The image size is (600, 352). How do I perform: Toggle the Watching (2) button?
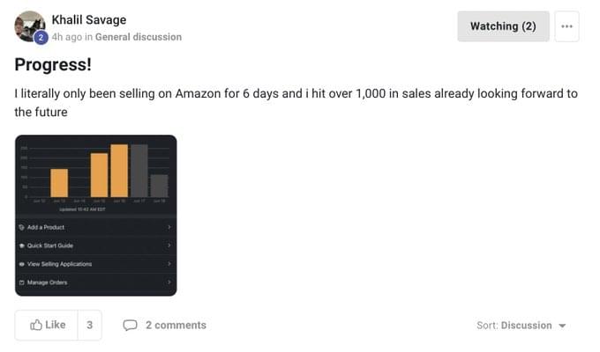503,26
